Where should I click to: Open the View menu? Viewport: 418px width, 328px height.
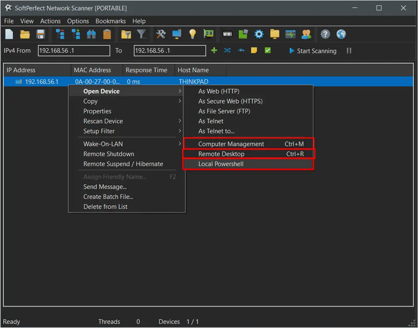coord(27,21)
